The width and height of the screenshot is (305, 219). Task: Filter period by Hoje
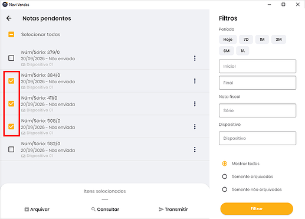pyautogui.click(x=228, y=40)
